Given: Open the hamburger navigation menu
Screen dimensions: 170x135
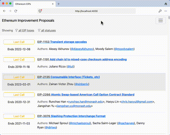Looking at the screenshot, I should [161, 20].
